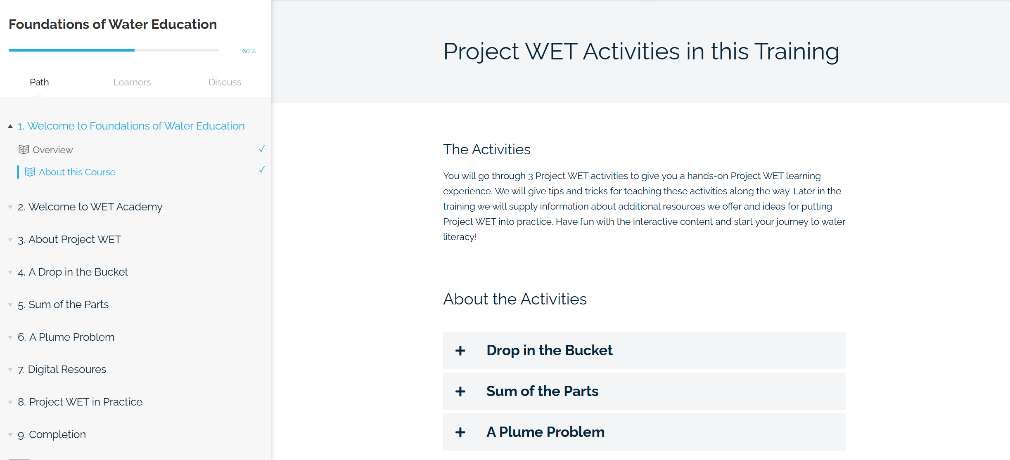
Task: Click the book icon beside Overview
Action: point(24,150)
